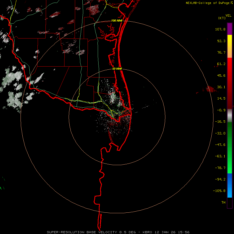234x234 pixels.
Task: Click the 50 NMI range ring label
Action: coord(117,69)
